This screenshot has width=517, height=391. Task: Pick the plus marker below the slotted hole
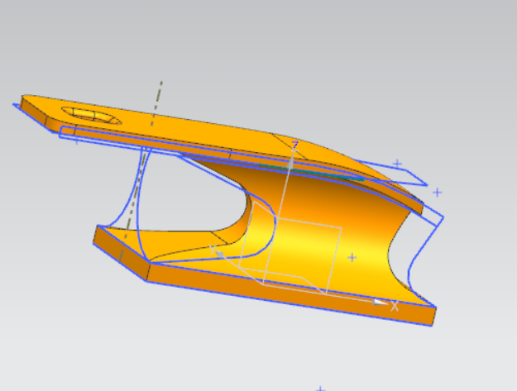[x=78, y=140]
